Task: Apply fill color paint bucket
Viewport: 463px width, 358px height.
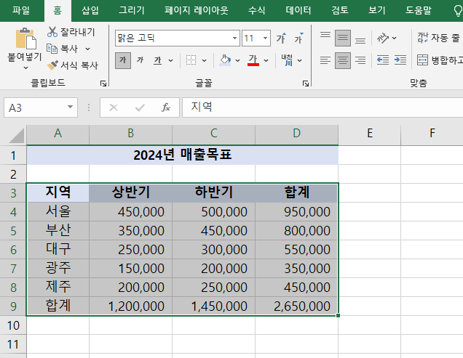Action: coord(225,60)
